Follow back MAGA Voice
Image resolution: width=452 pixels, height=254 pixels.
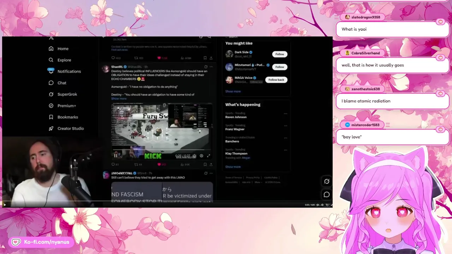276,80
